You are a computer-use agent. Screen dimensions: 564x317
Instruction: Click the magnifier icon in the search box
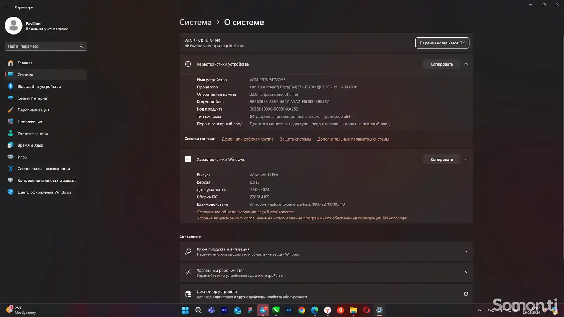81,46
